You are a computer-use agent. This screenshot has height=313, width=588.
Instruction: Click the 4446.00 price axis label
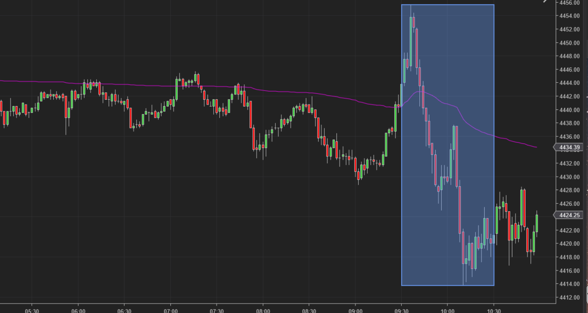[569, 69]
